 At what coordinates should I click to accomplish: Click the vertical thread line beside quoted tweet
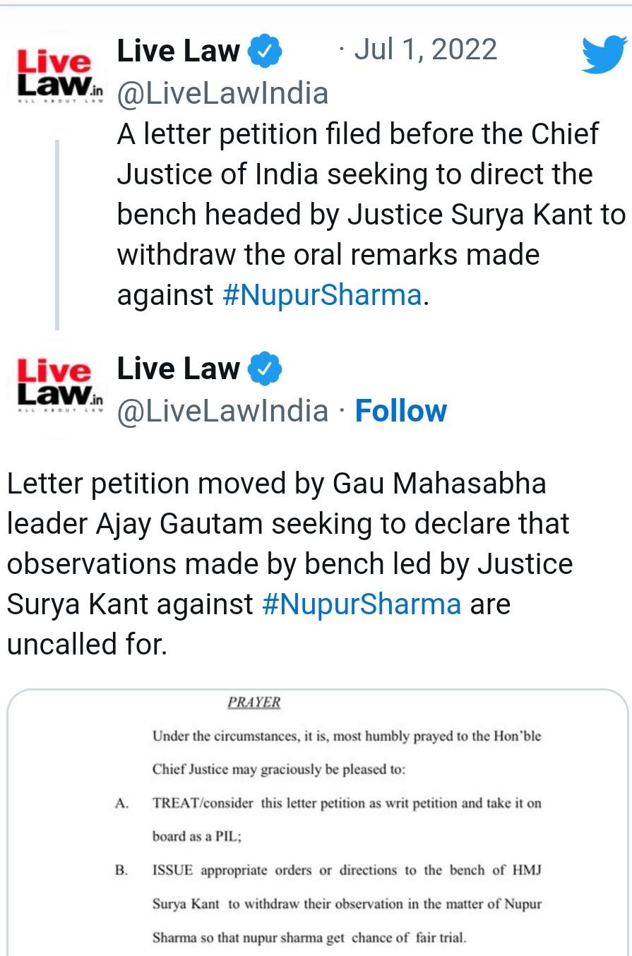tap(57, 235)
